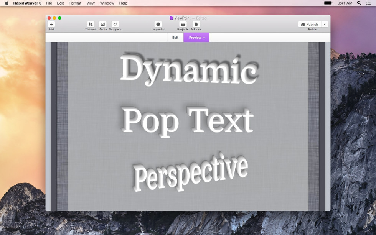Open the Apple menu

click(7, 3)
